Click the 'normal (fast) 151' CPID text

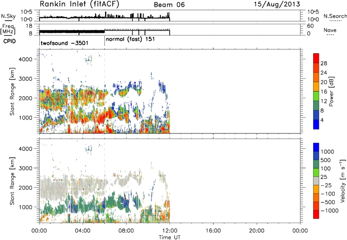130,39
